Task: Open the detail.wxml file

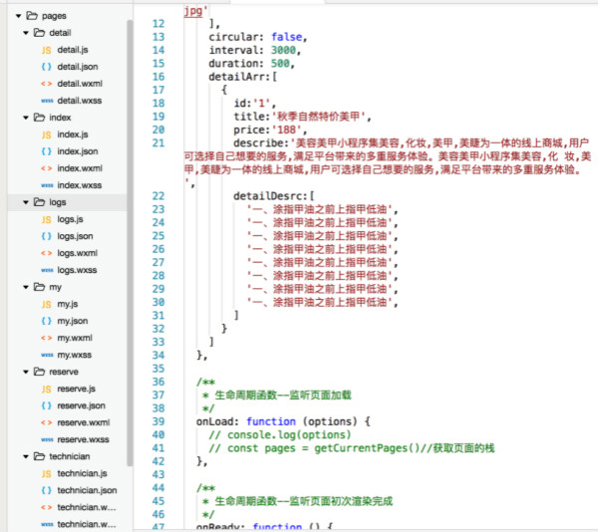Action: tap(80, 84)
